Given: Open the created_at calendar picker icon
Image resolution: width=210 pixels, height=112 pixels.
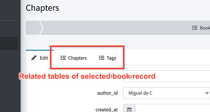Looking at the screenshot, I should tap(129, 109).
